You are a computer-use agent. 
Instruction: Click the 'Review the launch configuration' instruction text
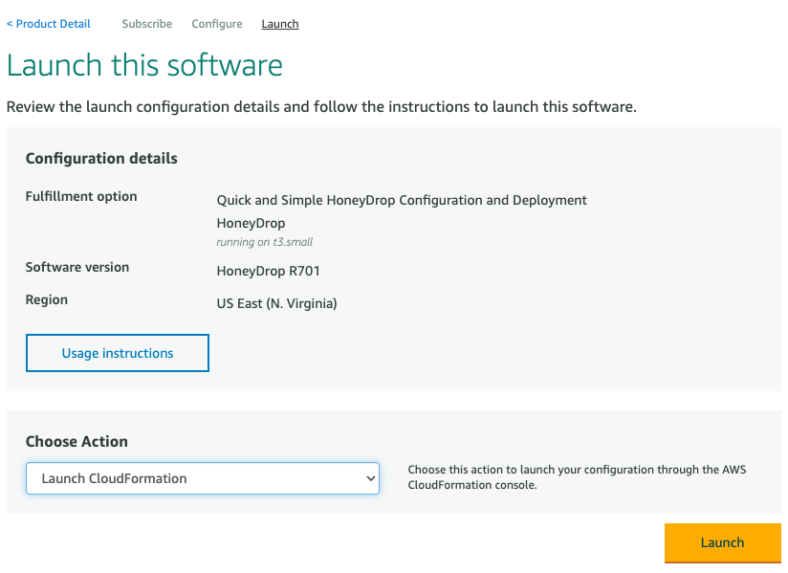click(x=321, y=107)
